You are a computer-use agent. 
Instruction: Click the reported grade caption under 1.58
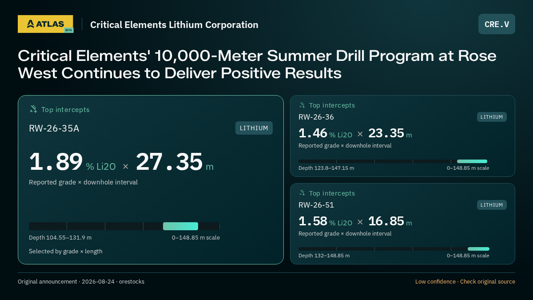345,234
